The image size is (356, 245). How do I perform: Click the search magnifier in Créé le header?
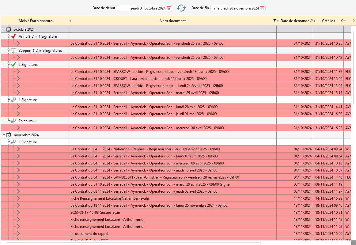pos(342,21)
